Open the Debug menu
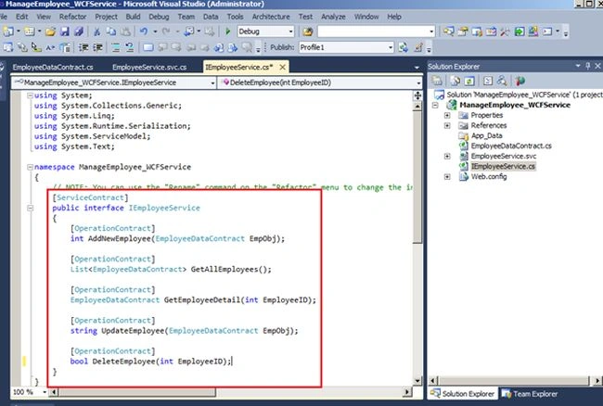This screenshot has width=603, height=406. pos(159,17)
